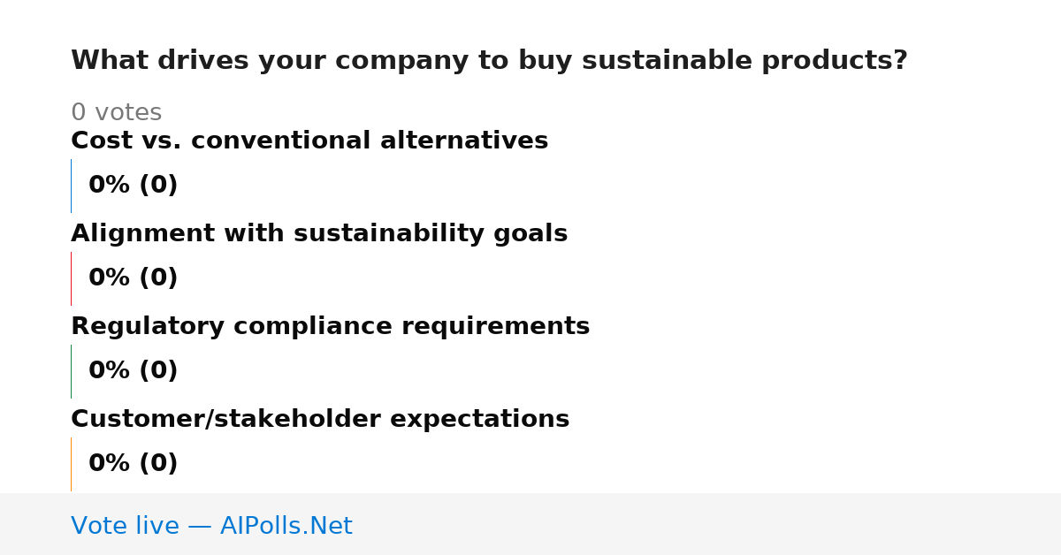Choose Cost vs. conventional alternatives option

click(309, 141)
